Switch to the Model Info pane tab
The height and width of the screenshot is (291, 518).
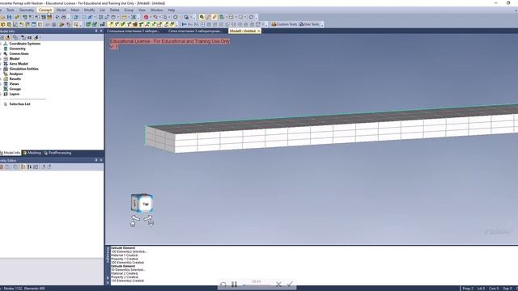click(11, 153)
